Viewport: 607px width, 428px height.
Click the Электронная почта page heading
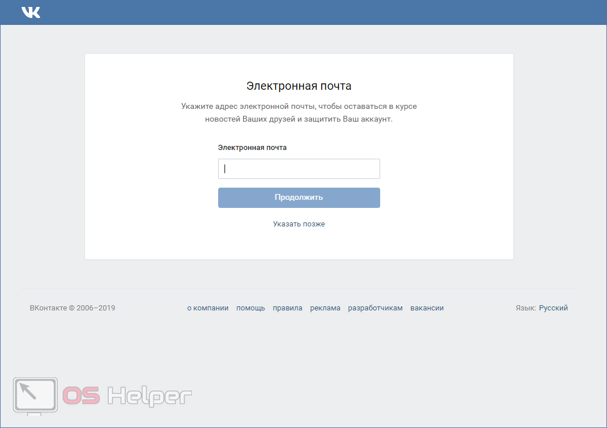tap(299, 86)
